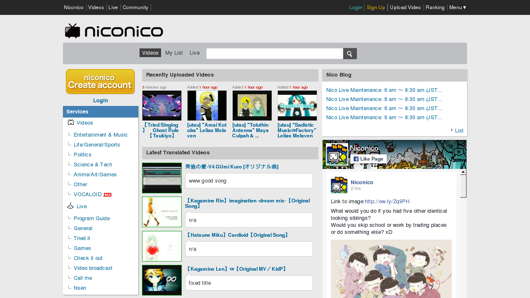Open the Osomatsu siblings post image
530x298 pixels.
click(391, 269)
